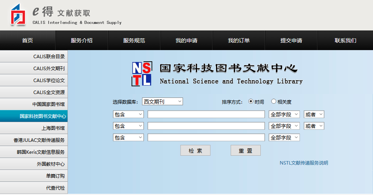
Task: Select 韩国Keris文献信息服务 in sidebar
Action: (x=34, y=152)
